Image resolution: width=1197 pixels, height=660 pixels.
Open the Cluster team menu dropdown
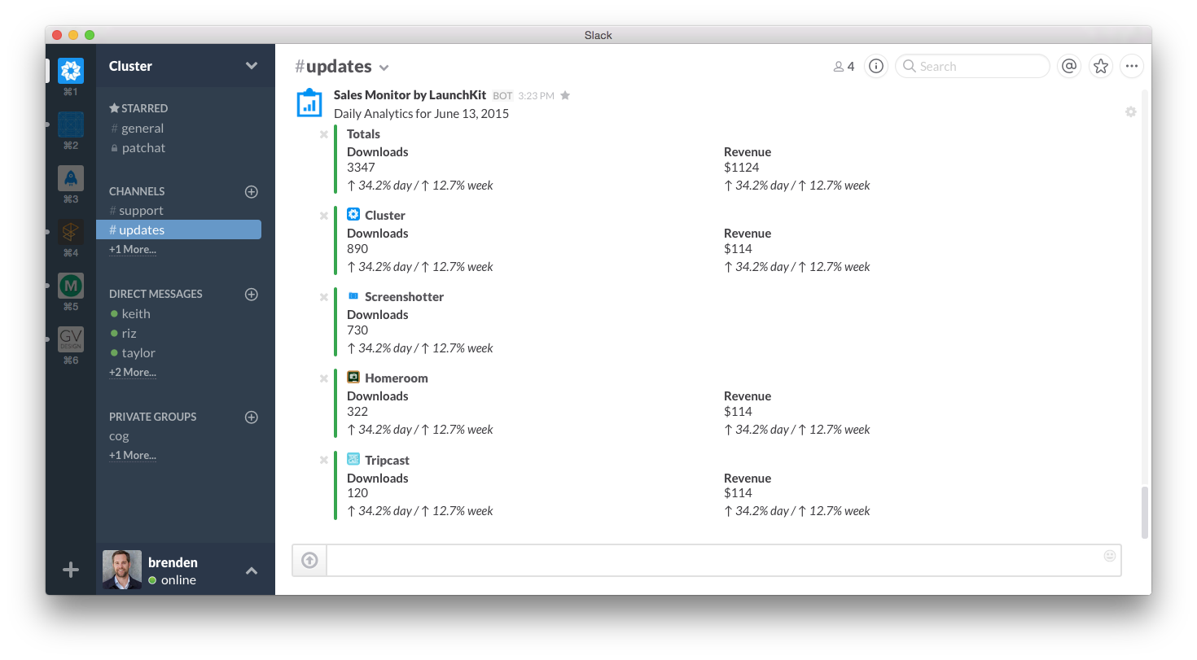coord(252,66)
